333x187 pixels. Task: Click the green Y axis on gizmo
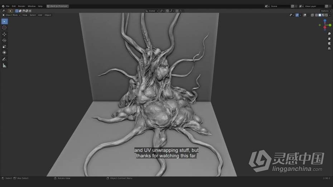tap(330, 25)
